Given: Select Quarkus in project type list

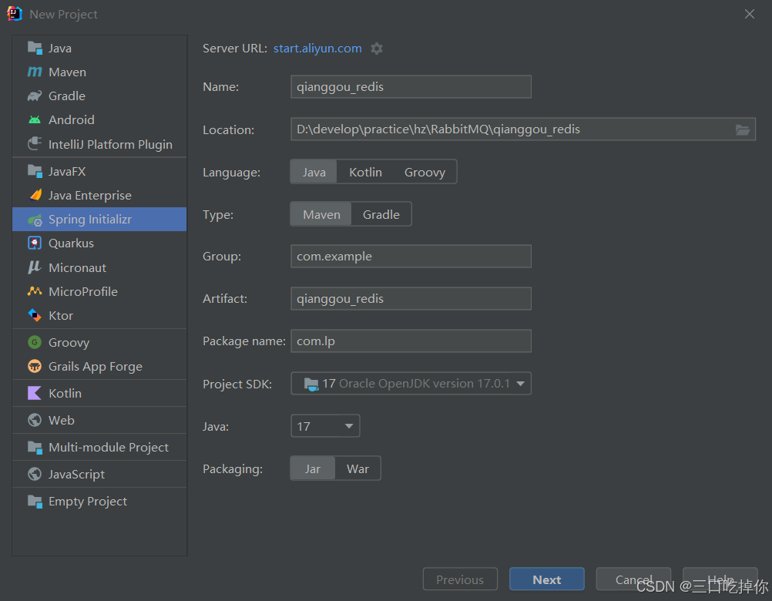Looking at the screenshot, I should tap(99, 243).
